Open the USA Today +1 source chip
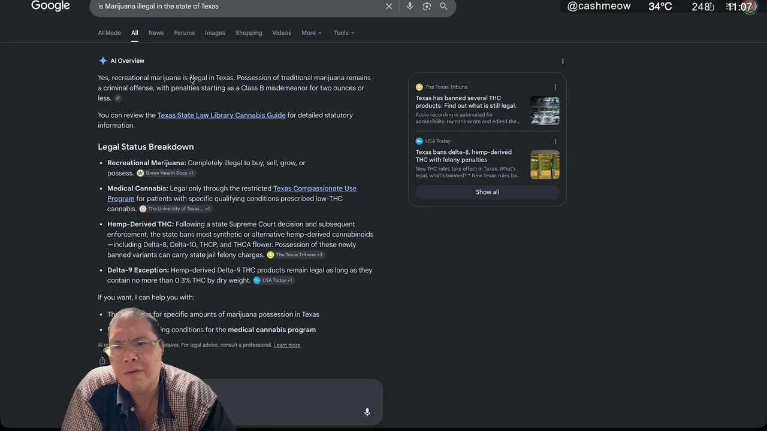The image size is (767, 431). 273,280
